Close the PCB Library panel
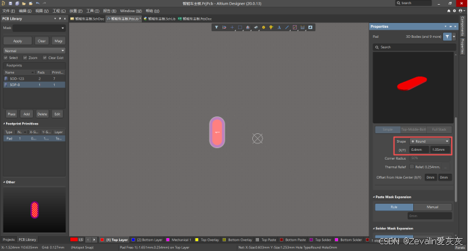The width and height of the screenshot is (468, 251). click(x=65, y=18)
